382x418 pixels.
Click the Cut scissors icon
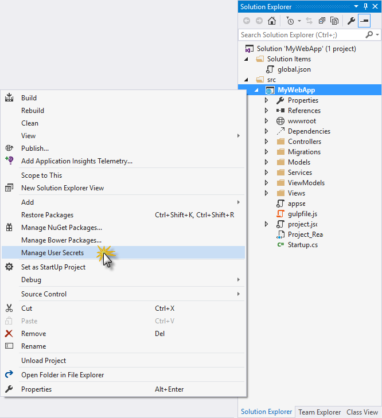[x=9, y=308]
